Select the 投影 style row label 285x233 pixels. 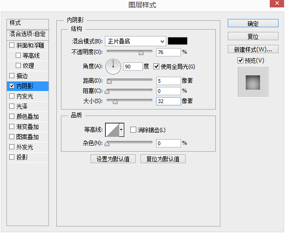coord(22,157)
